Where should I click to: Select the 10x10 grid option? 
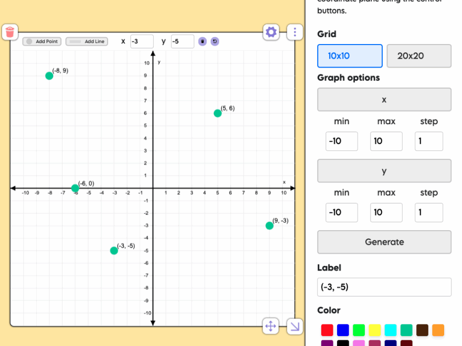(350, 56)
